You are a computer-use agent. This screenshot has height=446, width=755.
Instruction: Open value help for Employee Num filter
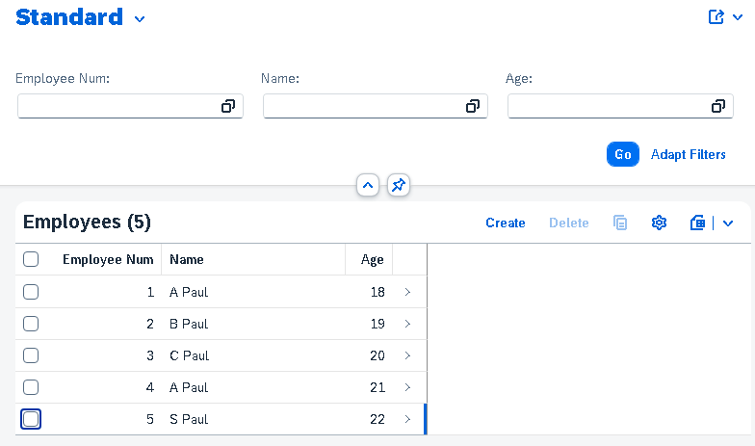click(x=227, y=106)
